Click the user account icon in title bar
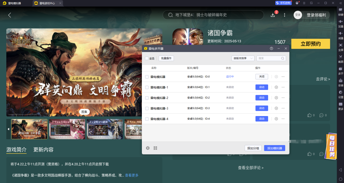344x183 pixels. (x=297, y=3)
